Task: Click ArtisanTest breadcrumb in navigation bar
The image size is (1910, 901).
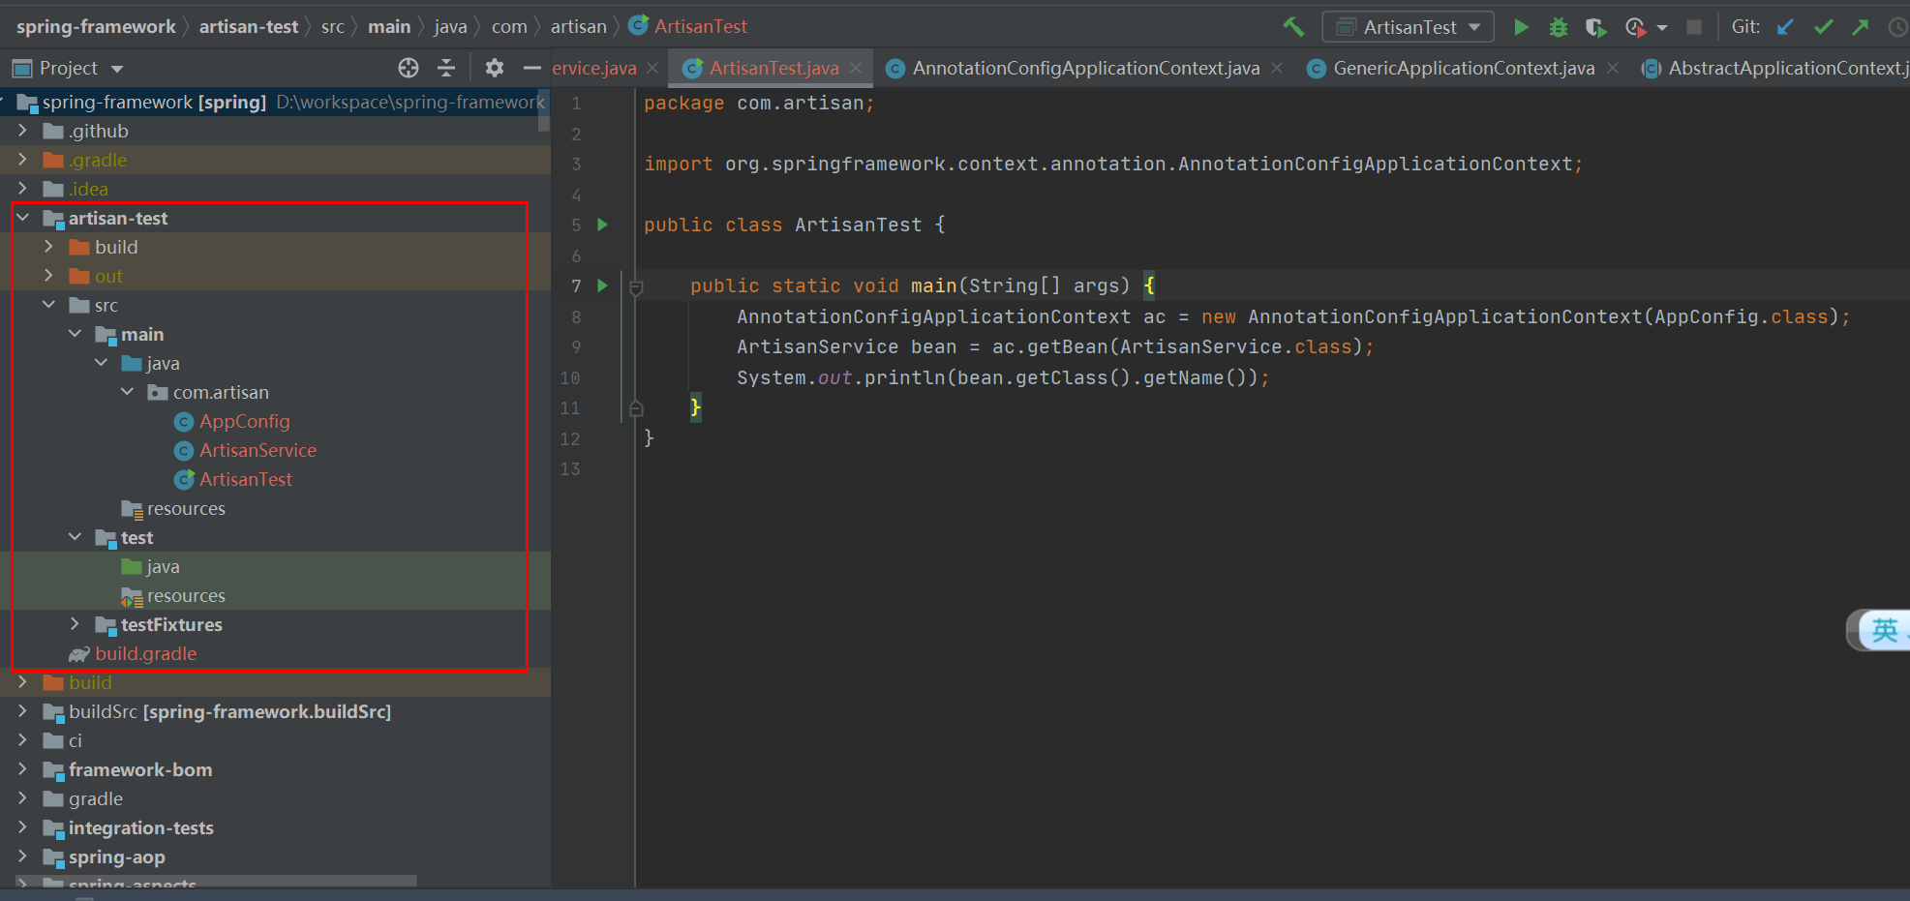Action: tap(688, 26)
